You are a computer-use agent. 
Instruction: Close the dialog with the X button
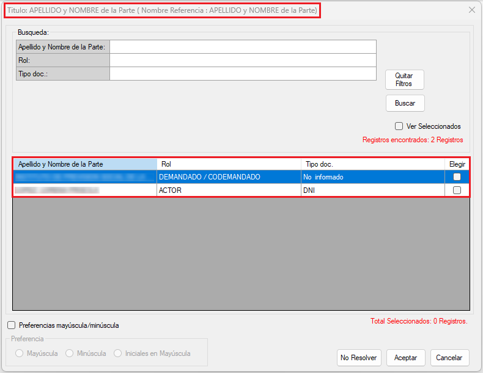[471, 10]
